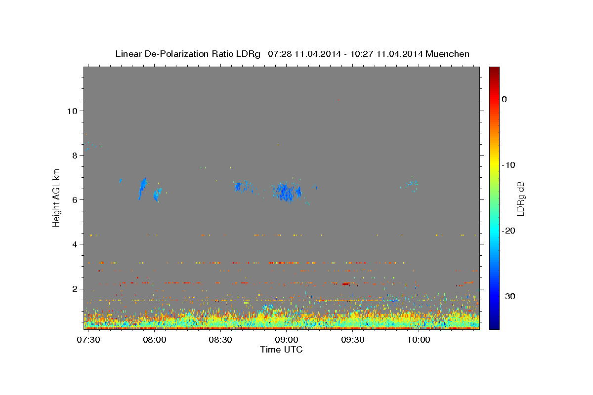This screenshot has height=395, width=593.
Task: Click the 07:30 time axis label
Action: [89, 341]
